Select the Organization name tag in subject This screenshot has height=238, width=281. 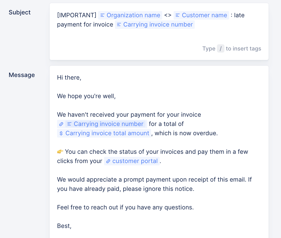tap(130, 15)
